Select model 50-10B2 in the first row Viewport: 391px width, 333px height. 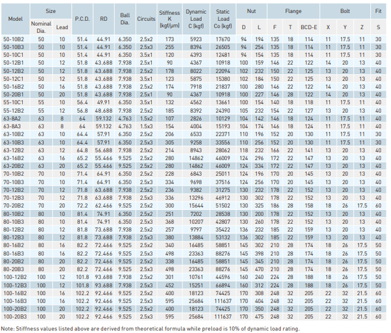click(x=14, y=38)
